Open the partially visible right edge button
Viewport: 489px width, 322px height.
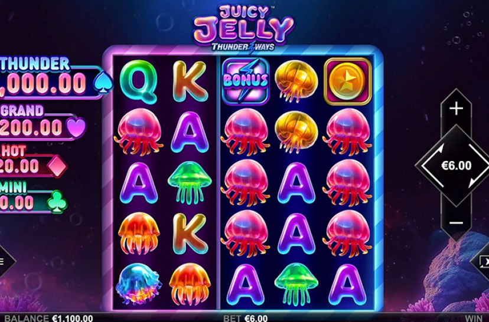click(481, 262)
